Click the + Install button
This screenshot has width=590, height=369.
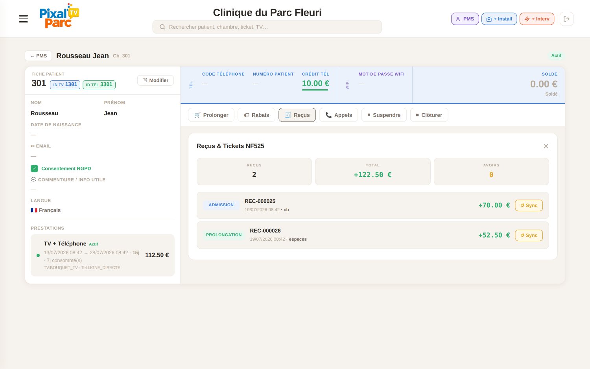(x=499, y=19)
